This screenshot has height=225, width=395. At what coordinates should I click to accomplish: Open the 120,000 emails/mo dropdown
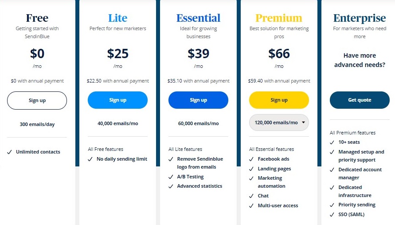tap(279, 122)
